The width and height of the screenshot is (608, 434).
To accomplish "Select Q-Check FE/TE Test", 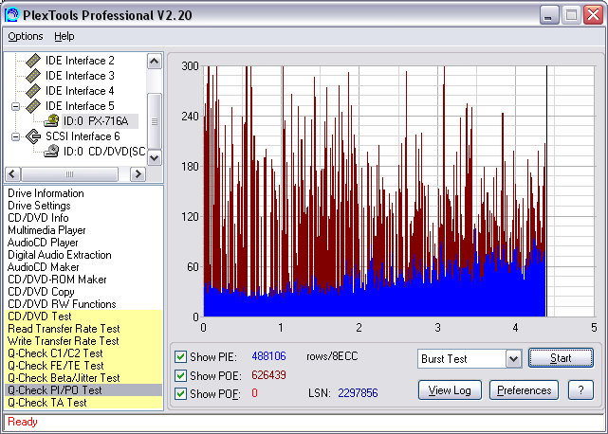I will pos(55,366).
